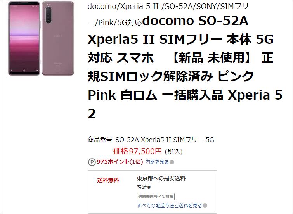Click the (税込) tax label
293x214 pixels.
[x=173, y=152]
